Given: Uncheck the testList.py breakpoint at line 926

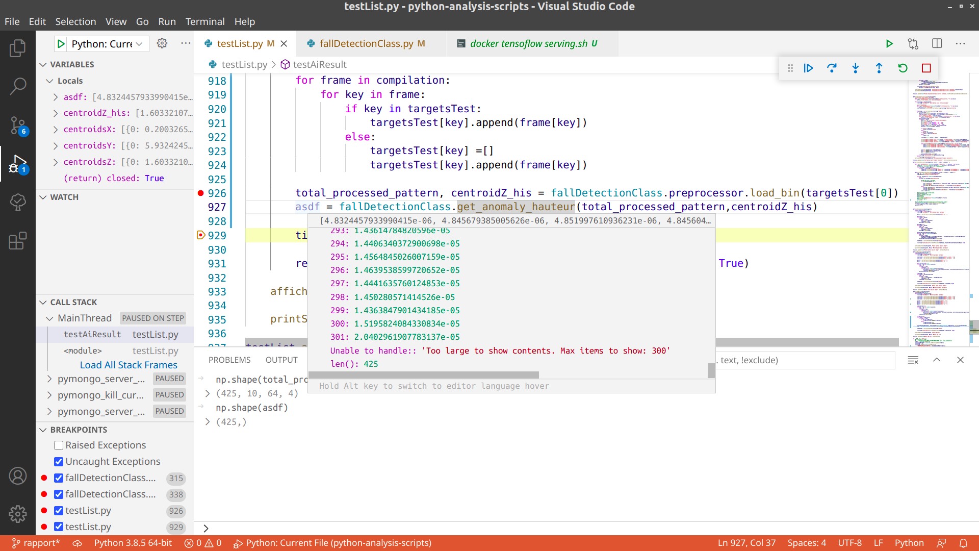Looking at the screenshot, I should (59, 511).
